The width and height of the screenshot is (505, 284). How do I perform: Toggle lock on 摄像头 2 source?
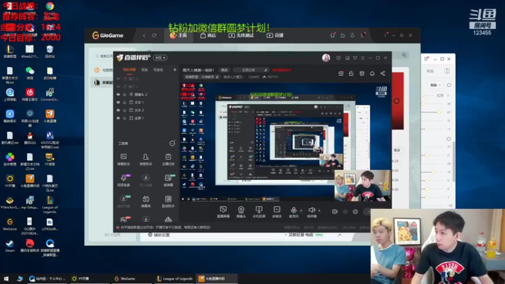pyautogui.click(x=124, y=94)
